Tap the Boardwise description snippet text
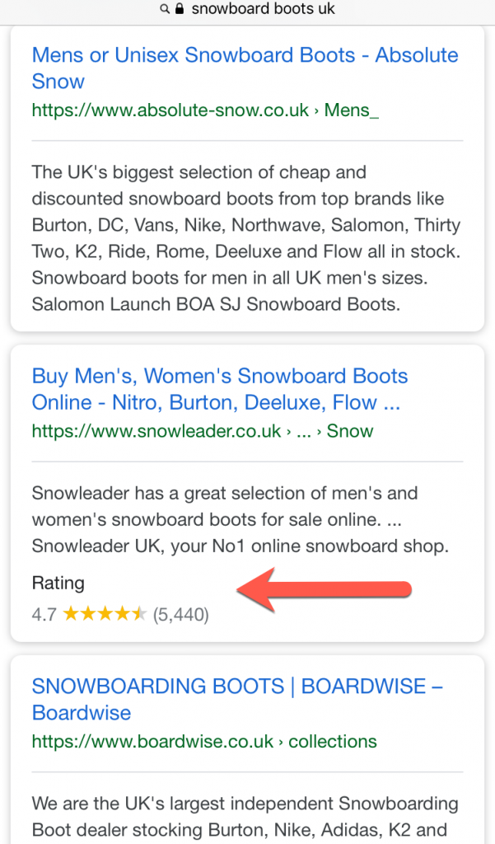 point(245,817)
